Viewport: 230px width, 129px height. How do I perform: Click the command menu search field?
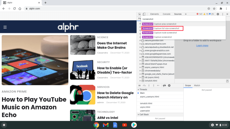click(183, 19)
